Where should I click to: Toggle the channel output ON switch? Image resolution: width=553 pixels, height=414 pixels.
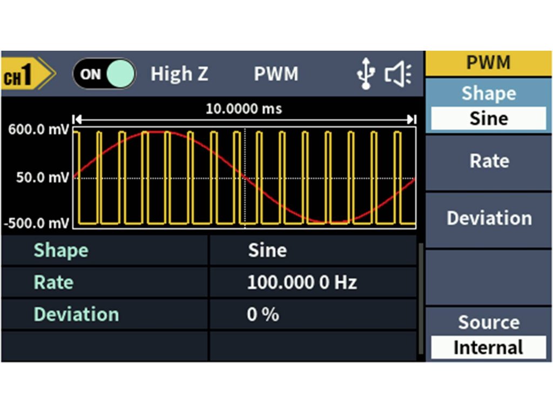pyautogui.click(x=104, y=74)
